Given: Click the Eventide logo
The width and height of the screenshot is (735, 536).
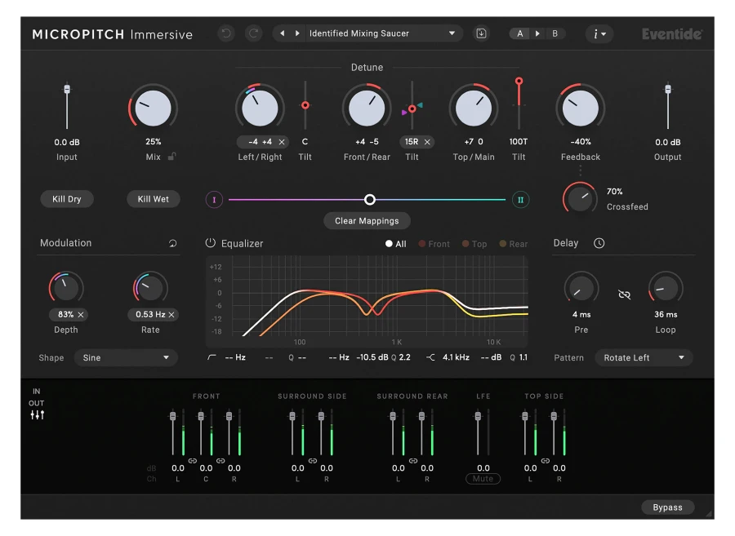Looking at the screenshot, I should tap(672, 34).
